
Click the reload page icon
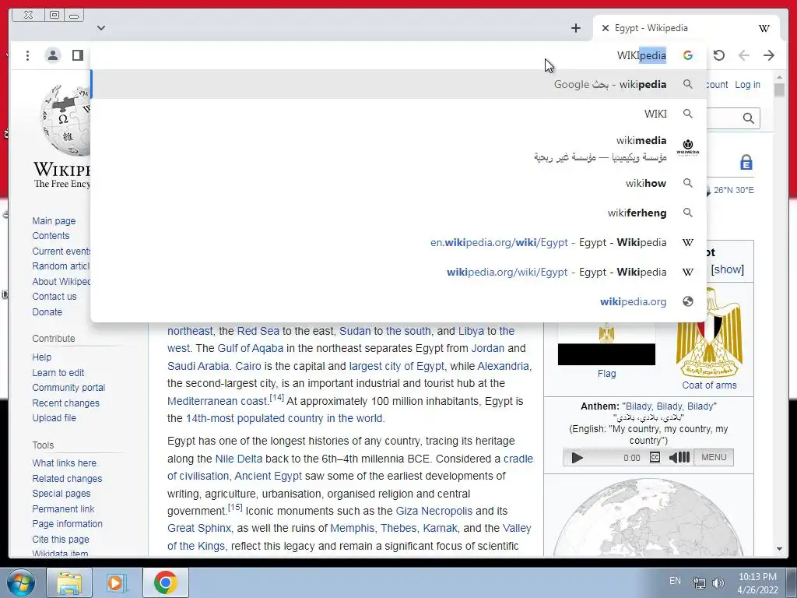(x=718, y=55)
